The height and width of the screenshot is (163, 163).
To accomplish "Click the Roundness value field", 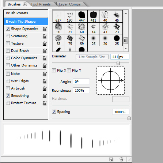I will tap(81, 91).
